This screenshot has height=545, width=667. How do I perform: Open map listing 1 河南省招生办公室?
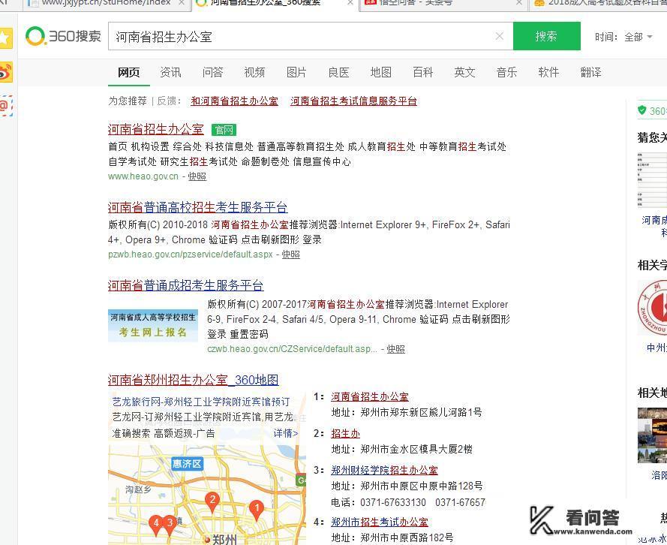click(x=370, y=397)
